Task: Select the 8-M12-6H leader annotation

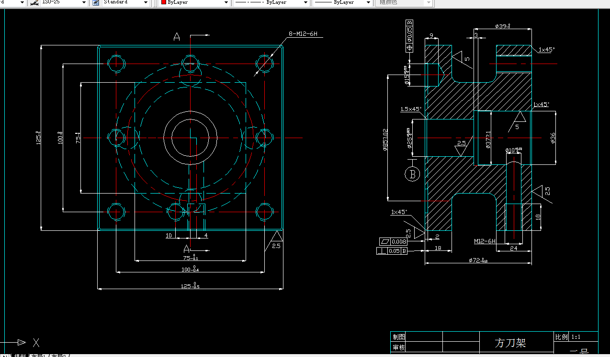Action: (303, 34)
